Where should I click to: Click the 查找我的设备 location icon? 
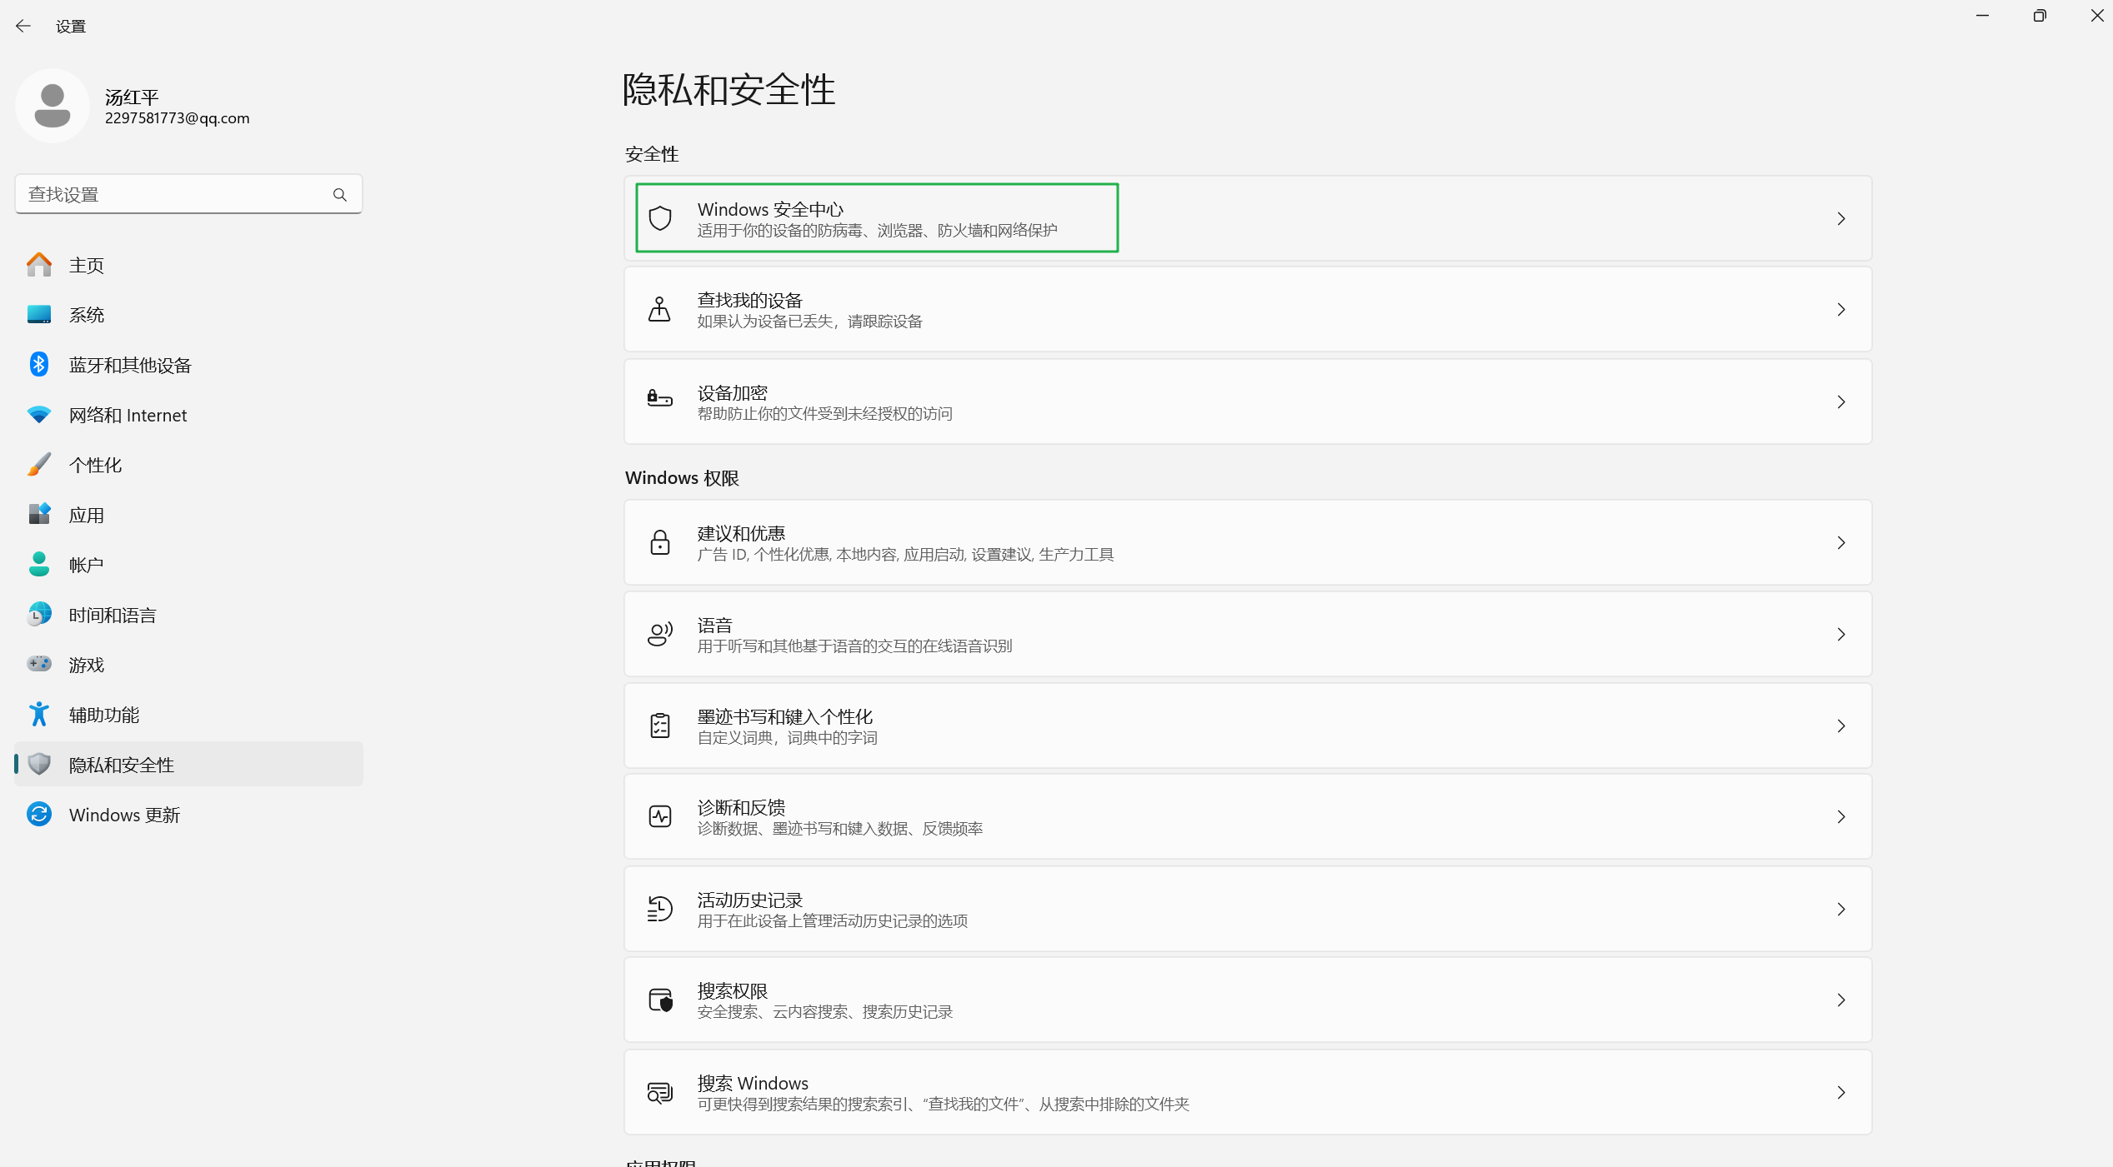(x=660, y=310)
